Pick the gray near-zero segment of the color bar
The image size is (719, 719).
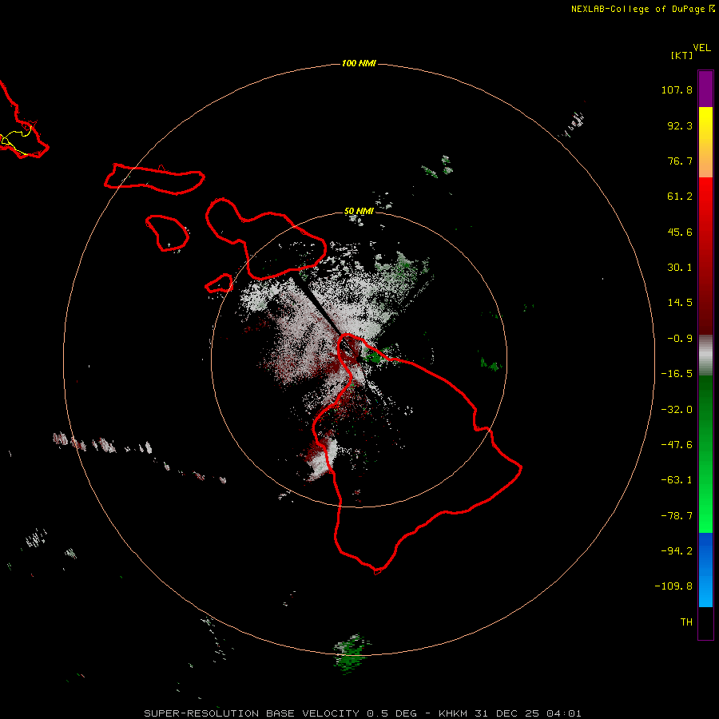(x=705, y=354)
